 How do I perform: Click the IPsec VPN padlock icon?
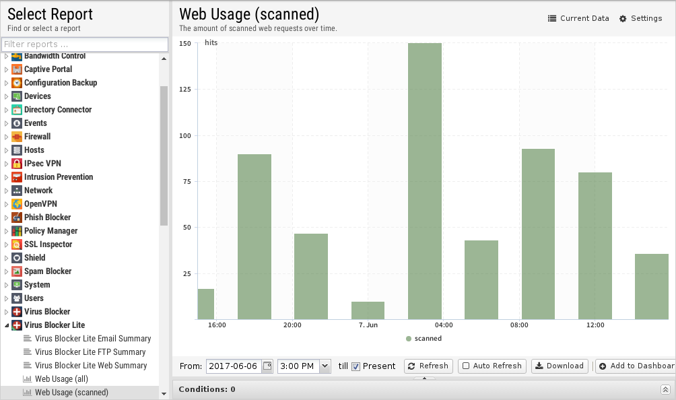coord(18,164)
